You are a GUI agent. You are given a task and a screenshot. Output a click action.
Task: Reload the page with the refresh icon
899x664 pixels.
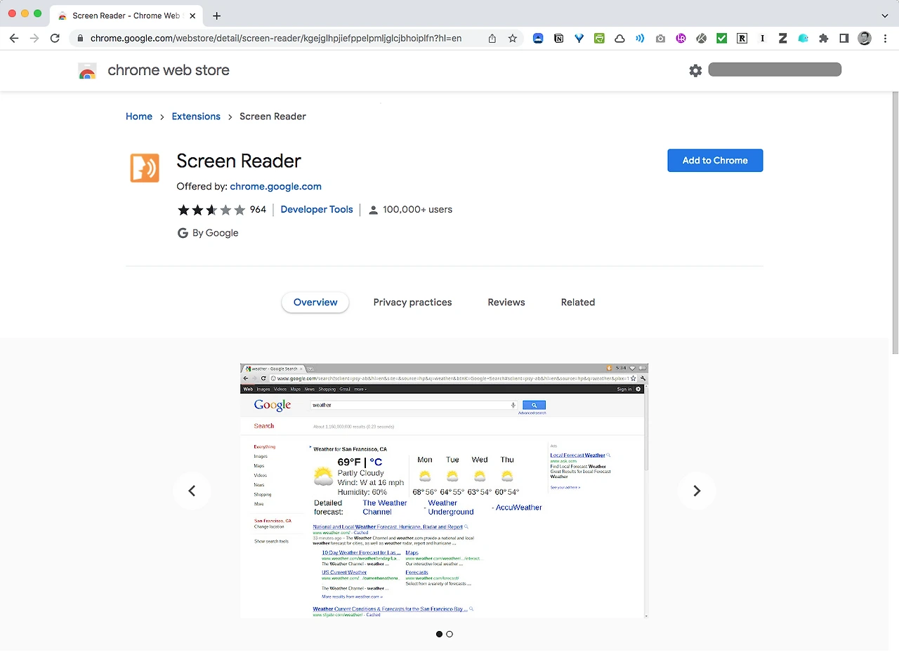55,39
